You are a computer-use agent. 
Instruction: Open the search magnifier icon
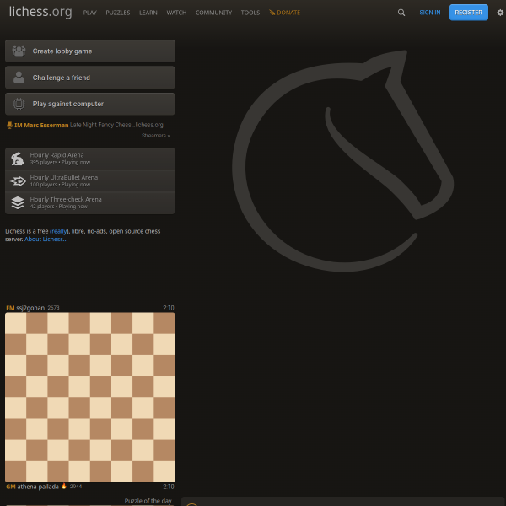coord(401,13)
